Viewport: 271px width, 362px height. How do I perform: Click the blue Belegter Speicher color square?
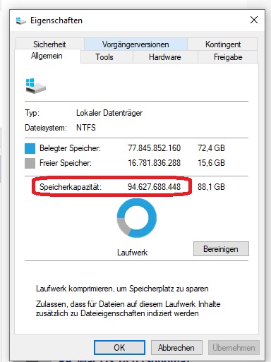[x=30, y=149]
